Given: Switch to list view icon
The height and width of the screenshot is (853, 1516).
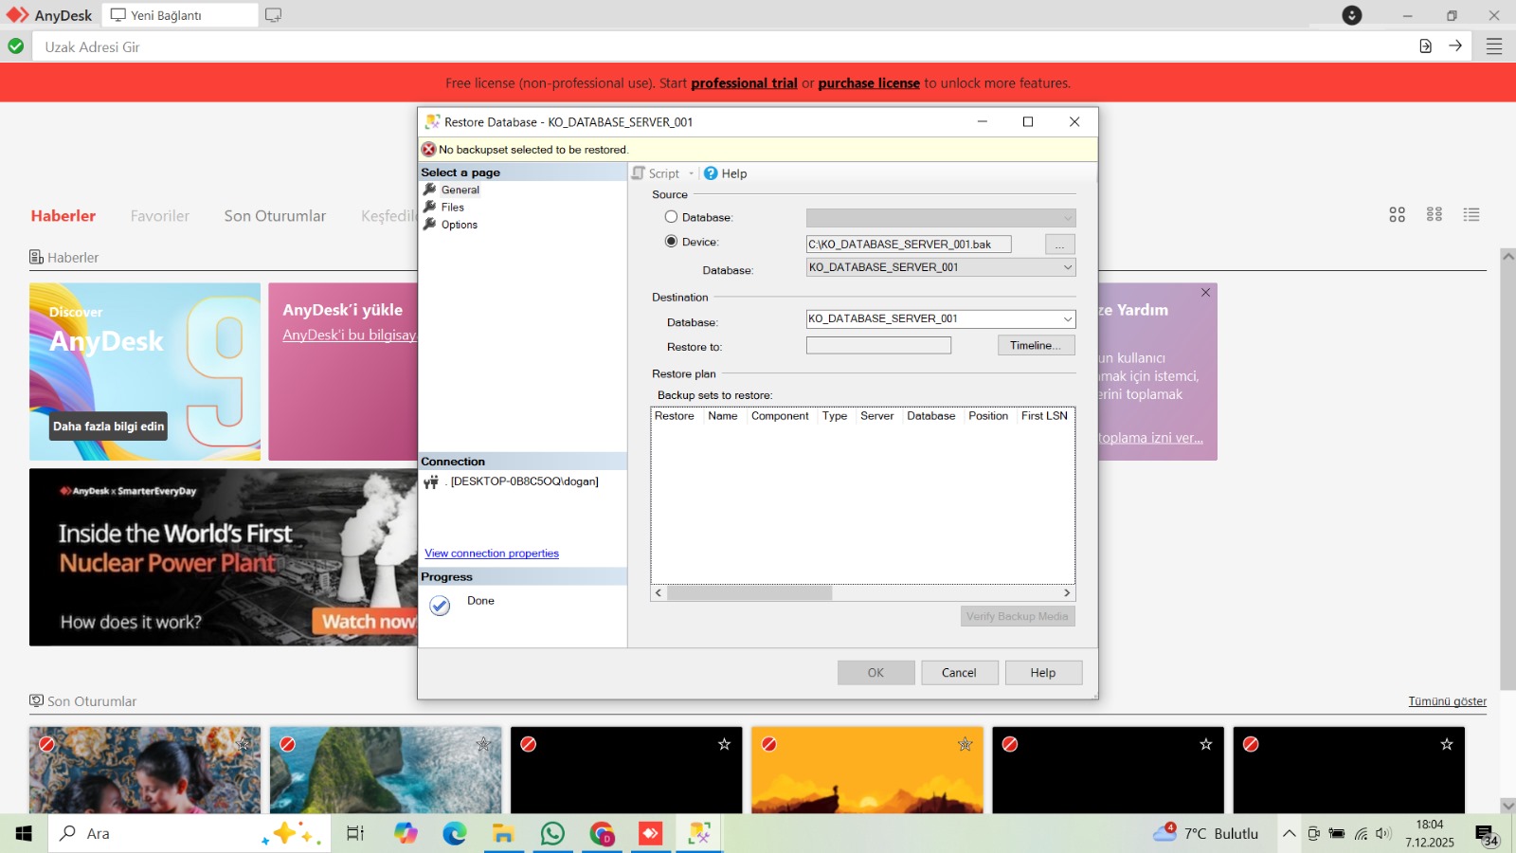Looking at the screenshot, I should [1471, 215].
